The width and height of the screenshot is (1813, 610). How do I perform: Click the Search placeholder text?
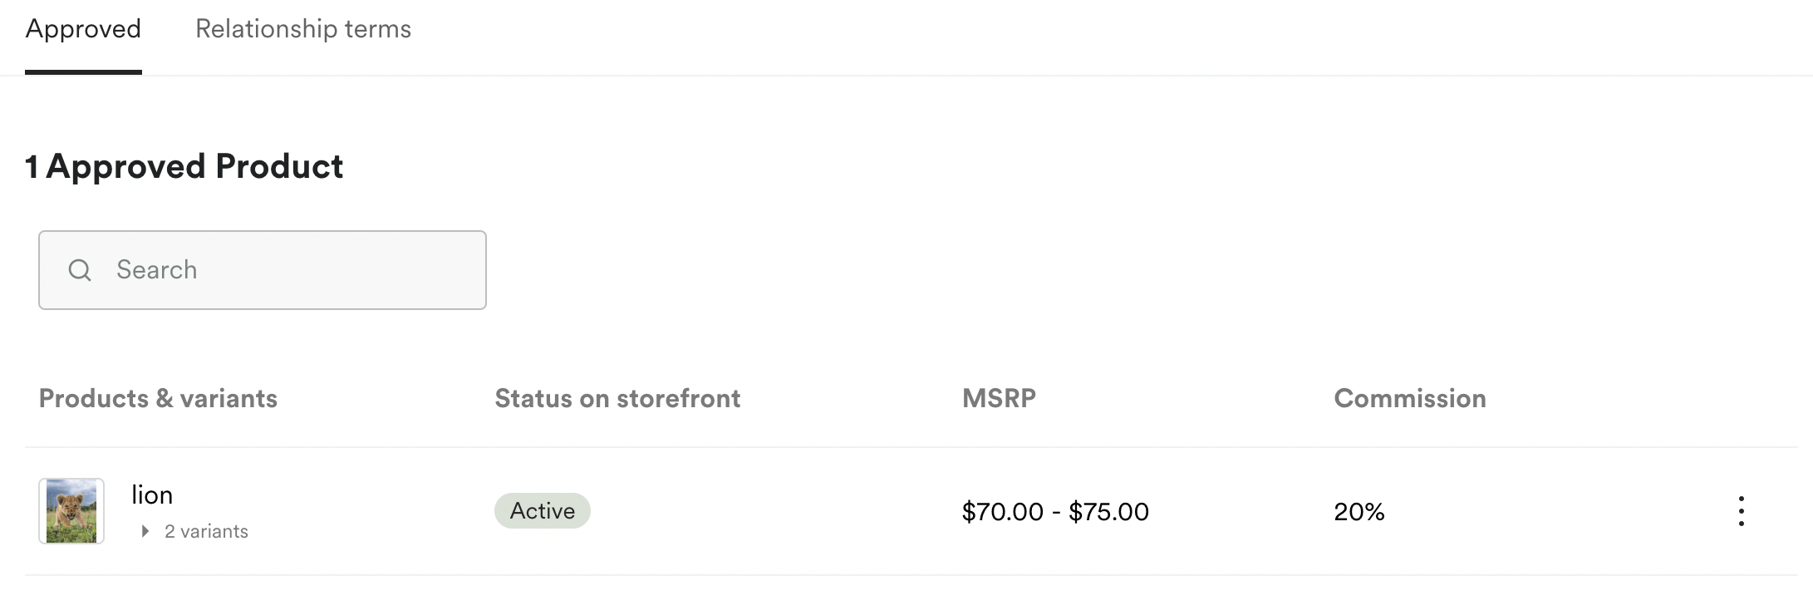(x=156, y=270)
